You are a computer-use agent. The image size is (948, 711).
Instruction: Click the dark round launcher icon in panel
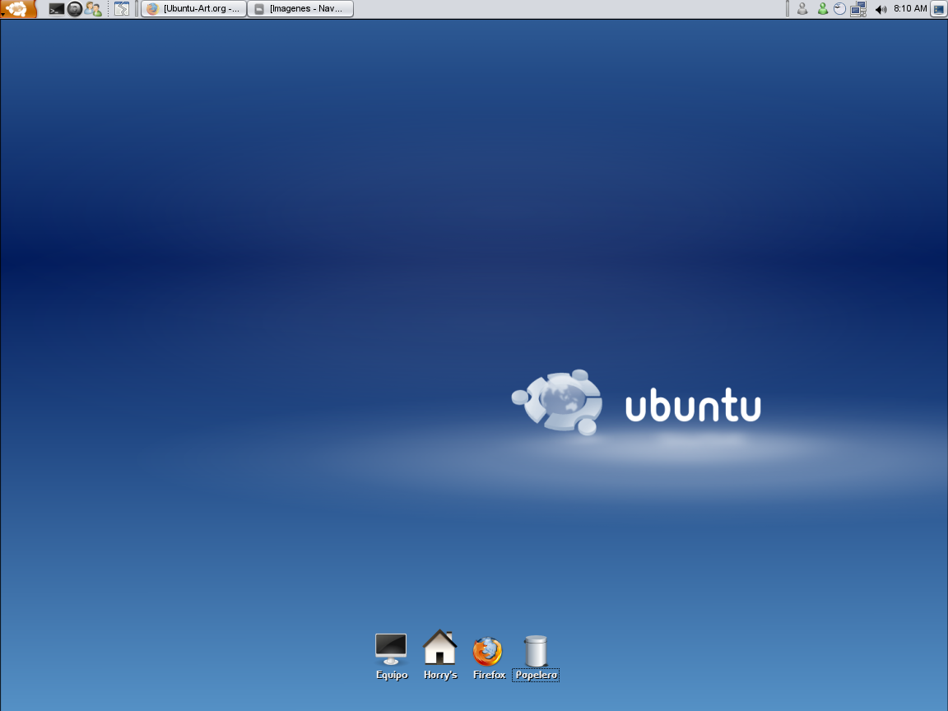(74, 9)
